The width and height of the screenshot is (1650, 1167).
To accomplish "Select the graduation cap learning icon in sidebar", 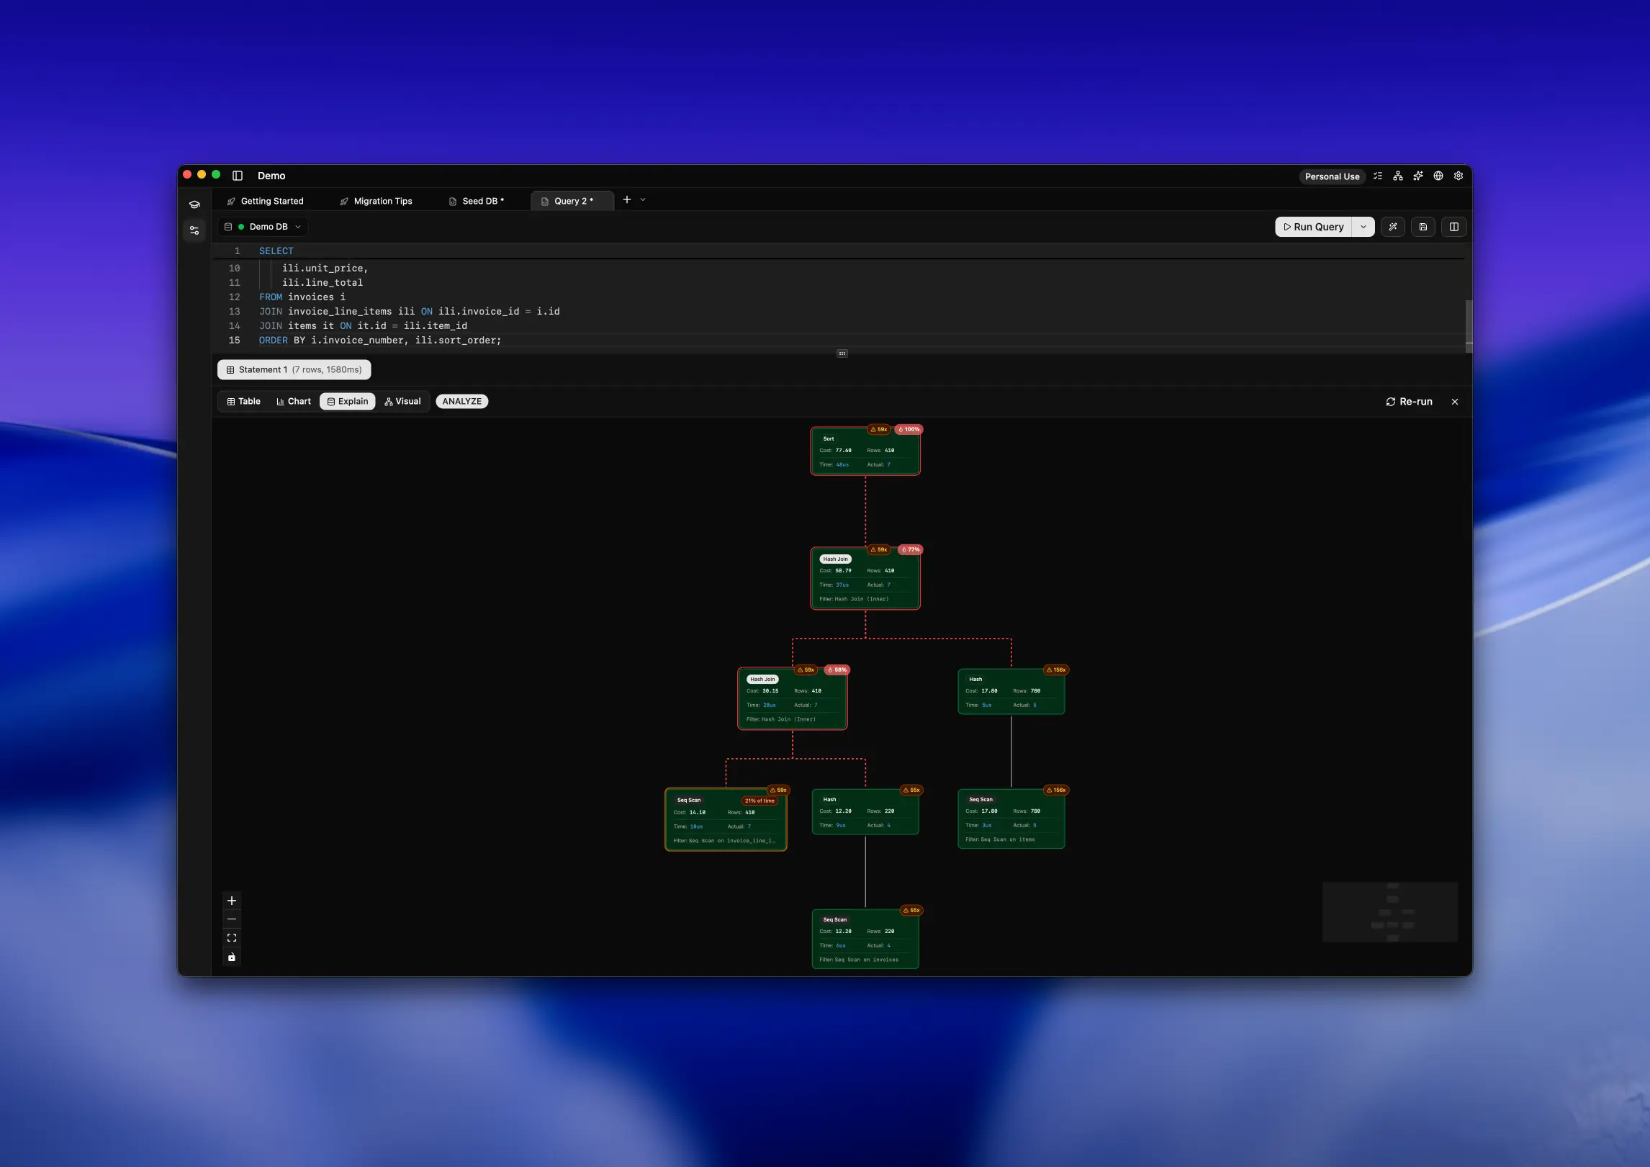I will [x=194, y=204].
